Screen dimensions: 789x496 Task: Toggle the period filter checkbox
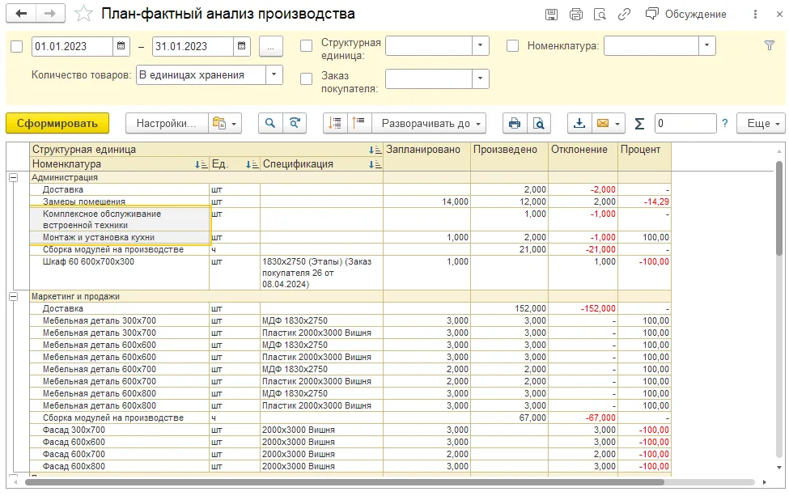pos(17,47)
